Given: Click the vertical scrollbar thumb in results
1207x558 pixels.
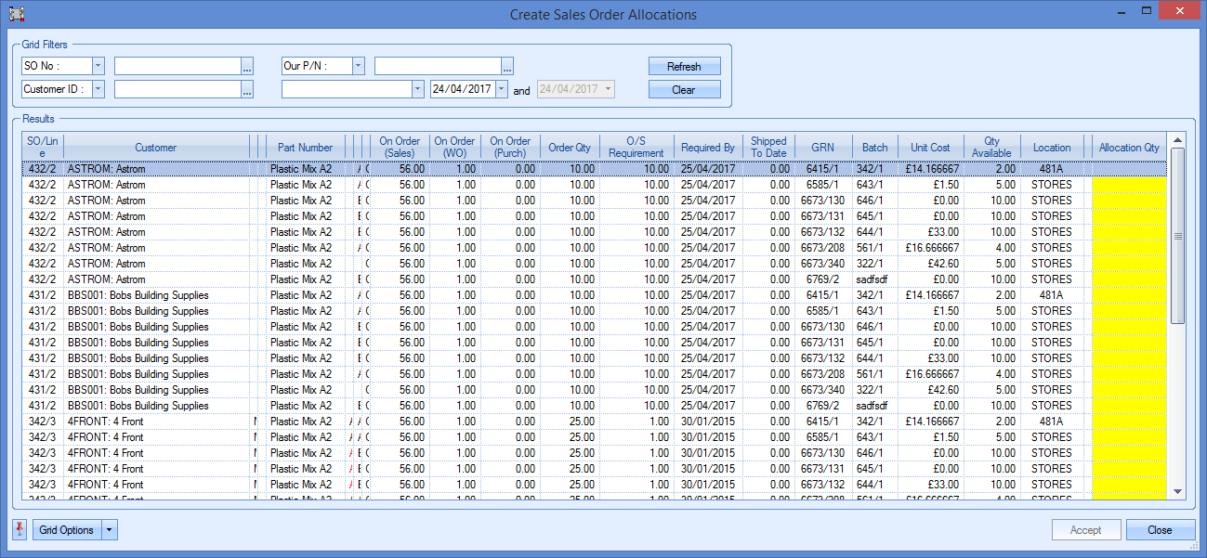Looking at the screenshot, I should pyautogui.click(x=1177, y=236).
